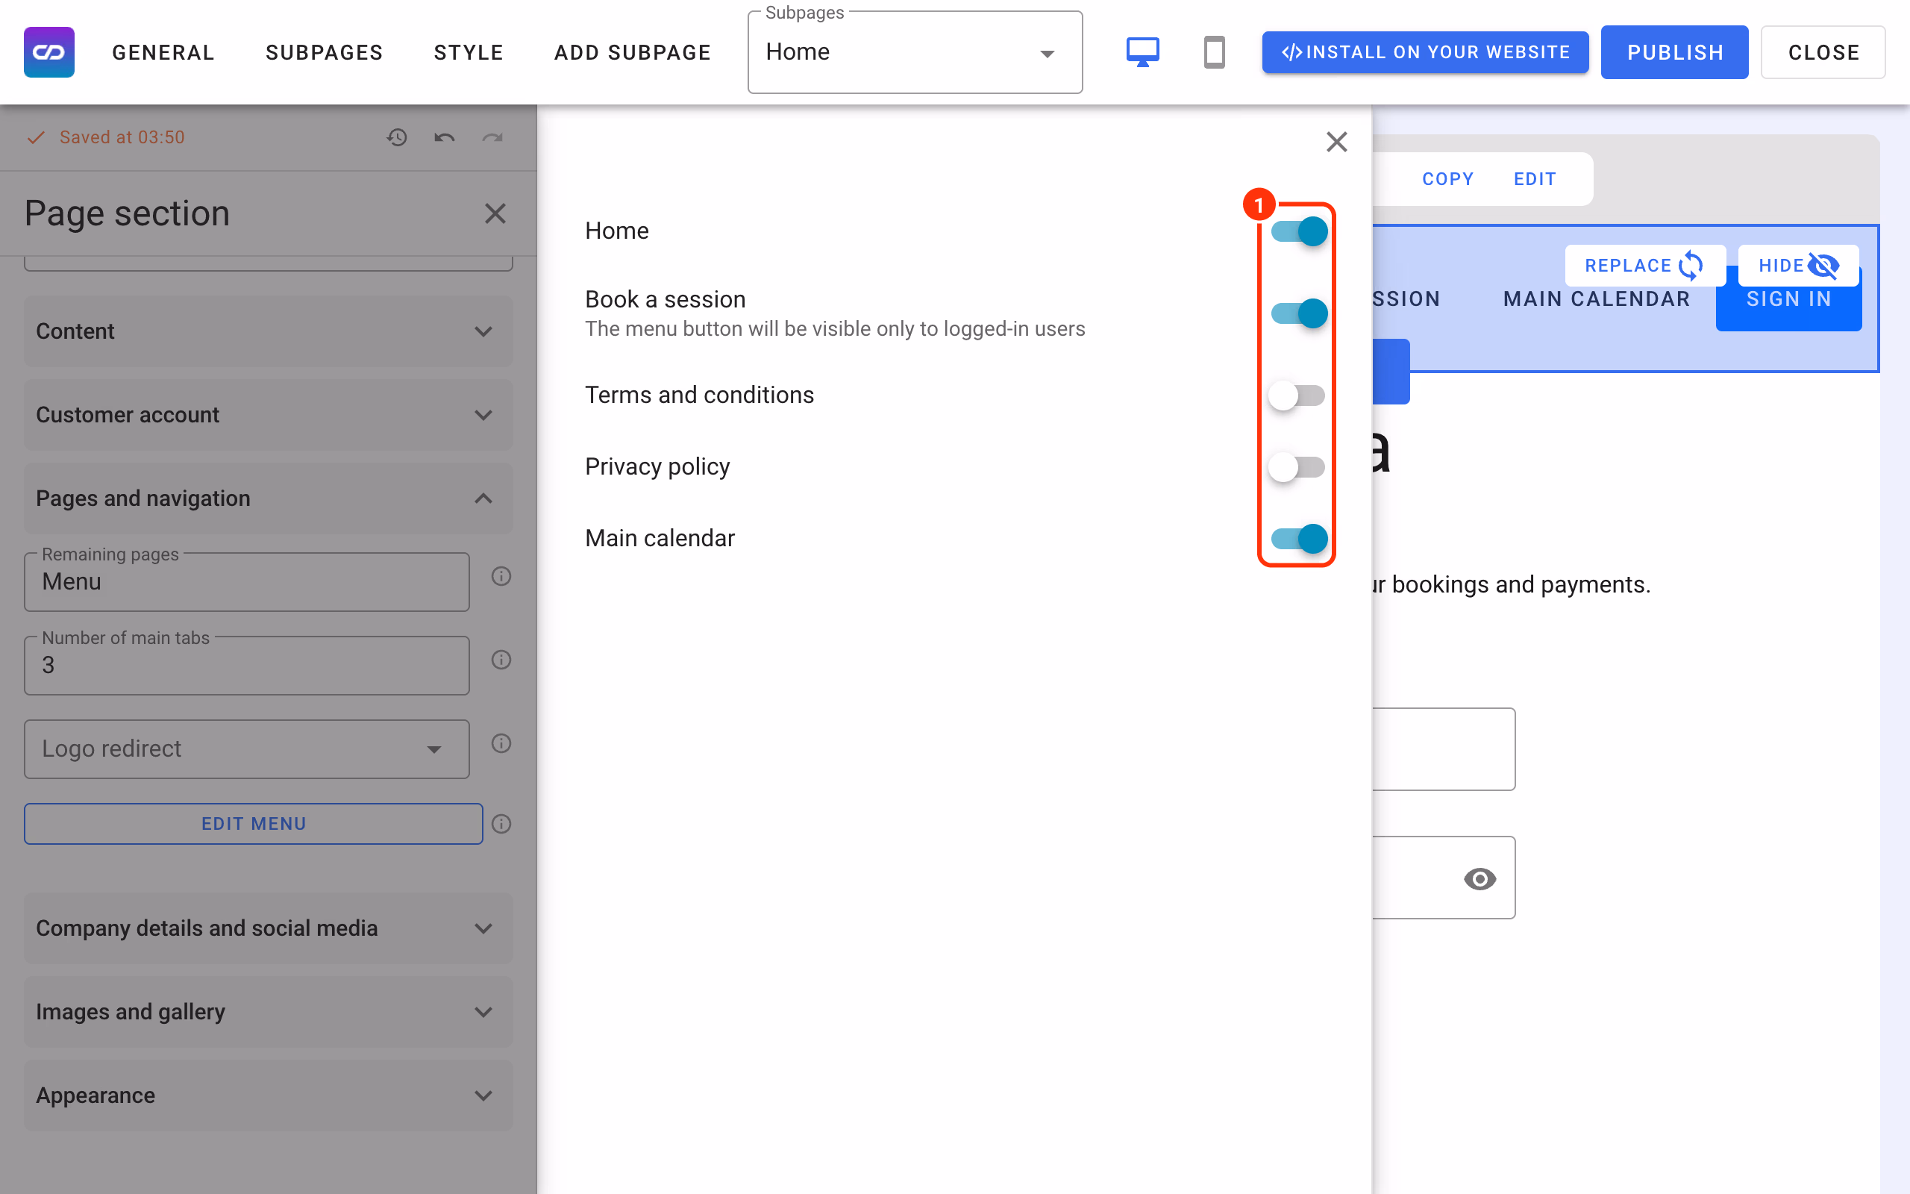Toggle the Book a session switch
The width and height of the screenshot is (1910, 1194).
pyautogui.click(x=1298, y=313)
